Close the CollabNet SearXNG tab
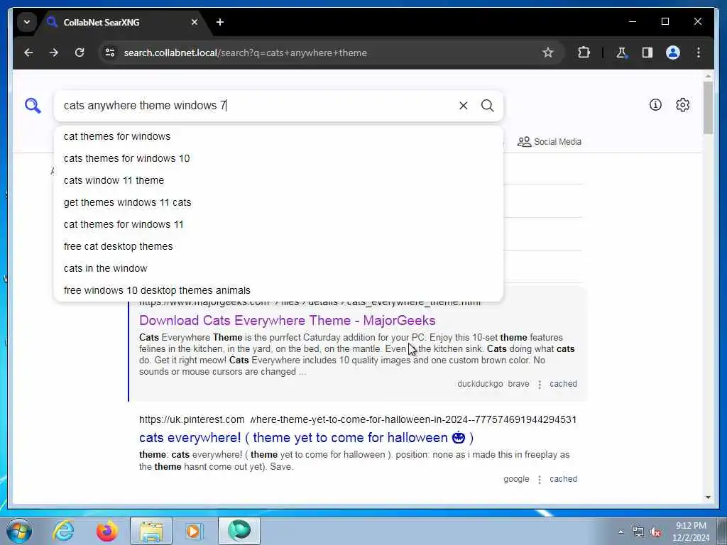 tap(195, 22)
